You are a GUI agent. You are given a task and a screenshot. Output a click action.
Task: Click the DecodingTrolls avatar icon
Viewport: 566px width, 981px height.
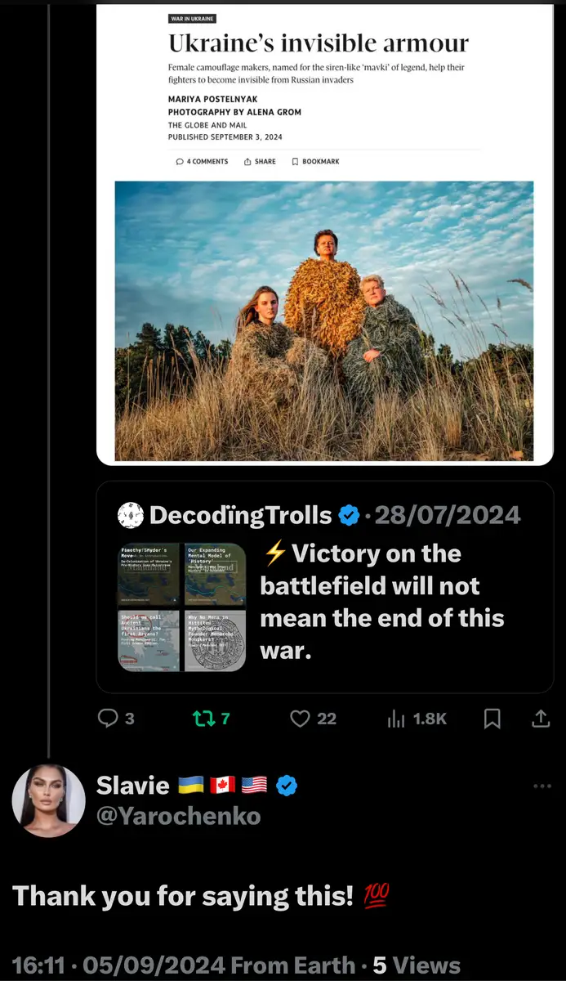[x=131, y=515]
